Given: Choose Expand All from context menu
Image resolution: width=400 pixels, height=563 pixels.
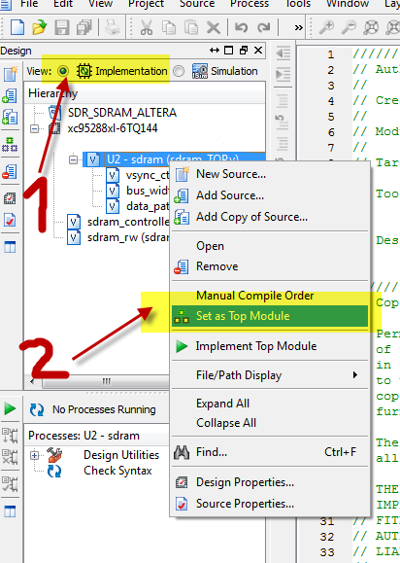Looking at the screenshot, I should 270,404.
